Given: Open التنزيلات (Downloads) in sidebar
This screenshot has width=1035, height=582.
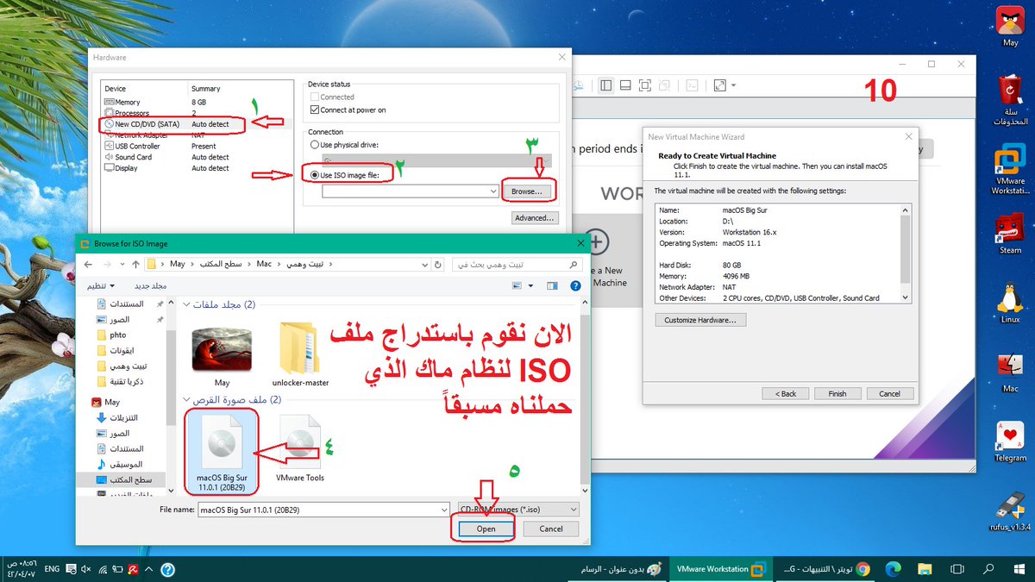Looking at the screenshot, I should tap(119, 417).
